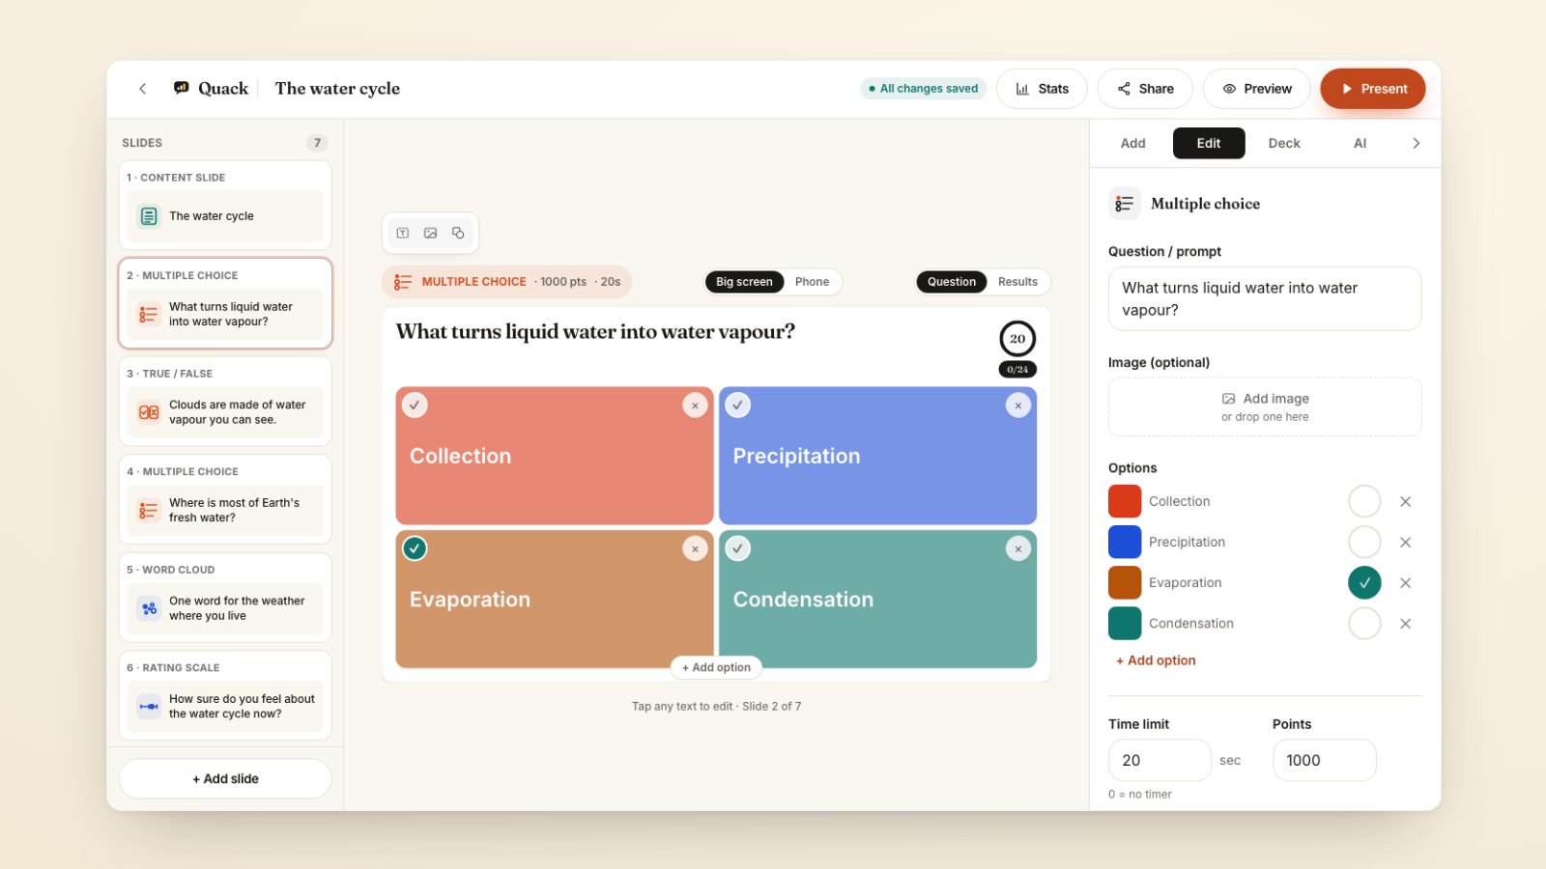Screen dimensions: 1546x869
Task: Insert a shape from canvas toolbar
Action: 458,233
